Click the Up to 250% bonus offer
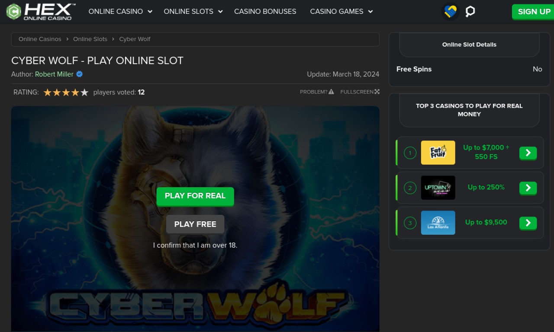The image size is (554, 332). click(486, 187)
